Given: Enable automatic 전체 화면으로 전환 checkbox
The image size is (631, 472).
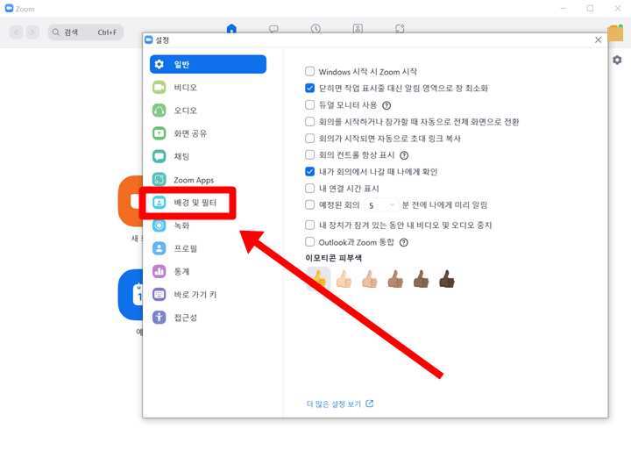Looking at the screenshot, I should point(310,122).
